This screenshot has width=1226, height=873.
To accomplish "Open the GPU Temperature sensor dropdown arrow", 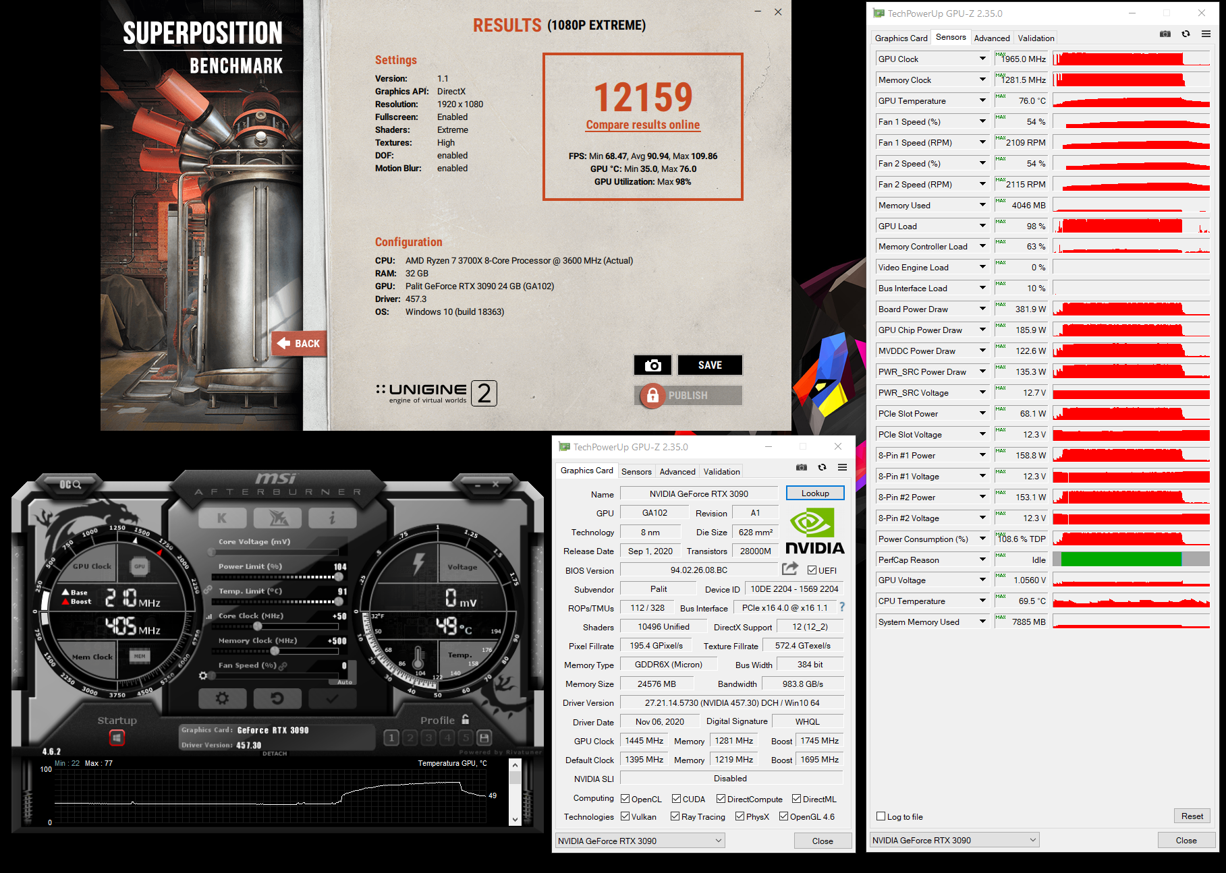I will [x=982, y=100].
